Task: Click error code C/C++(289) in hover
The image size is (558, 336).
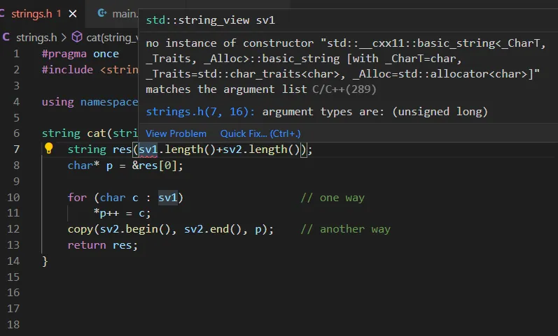Action: (x=344, y=89)
